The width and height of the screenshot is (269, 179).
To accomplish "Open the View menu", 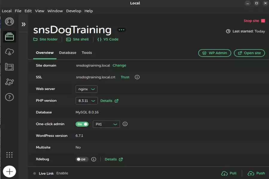I will [x=40, y=11].
